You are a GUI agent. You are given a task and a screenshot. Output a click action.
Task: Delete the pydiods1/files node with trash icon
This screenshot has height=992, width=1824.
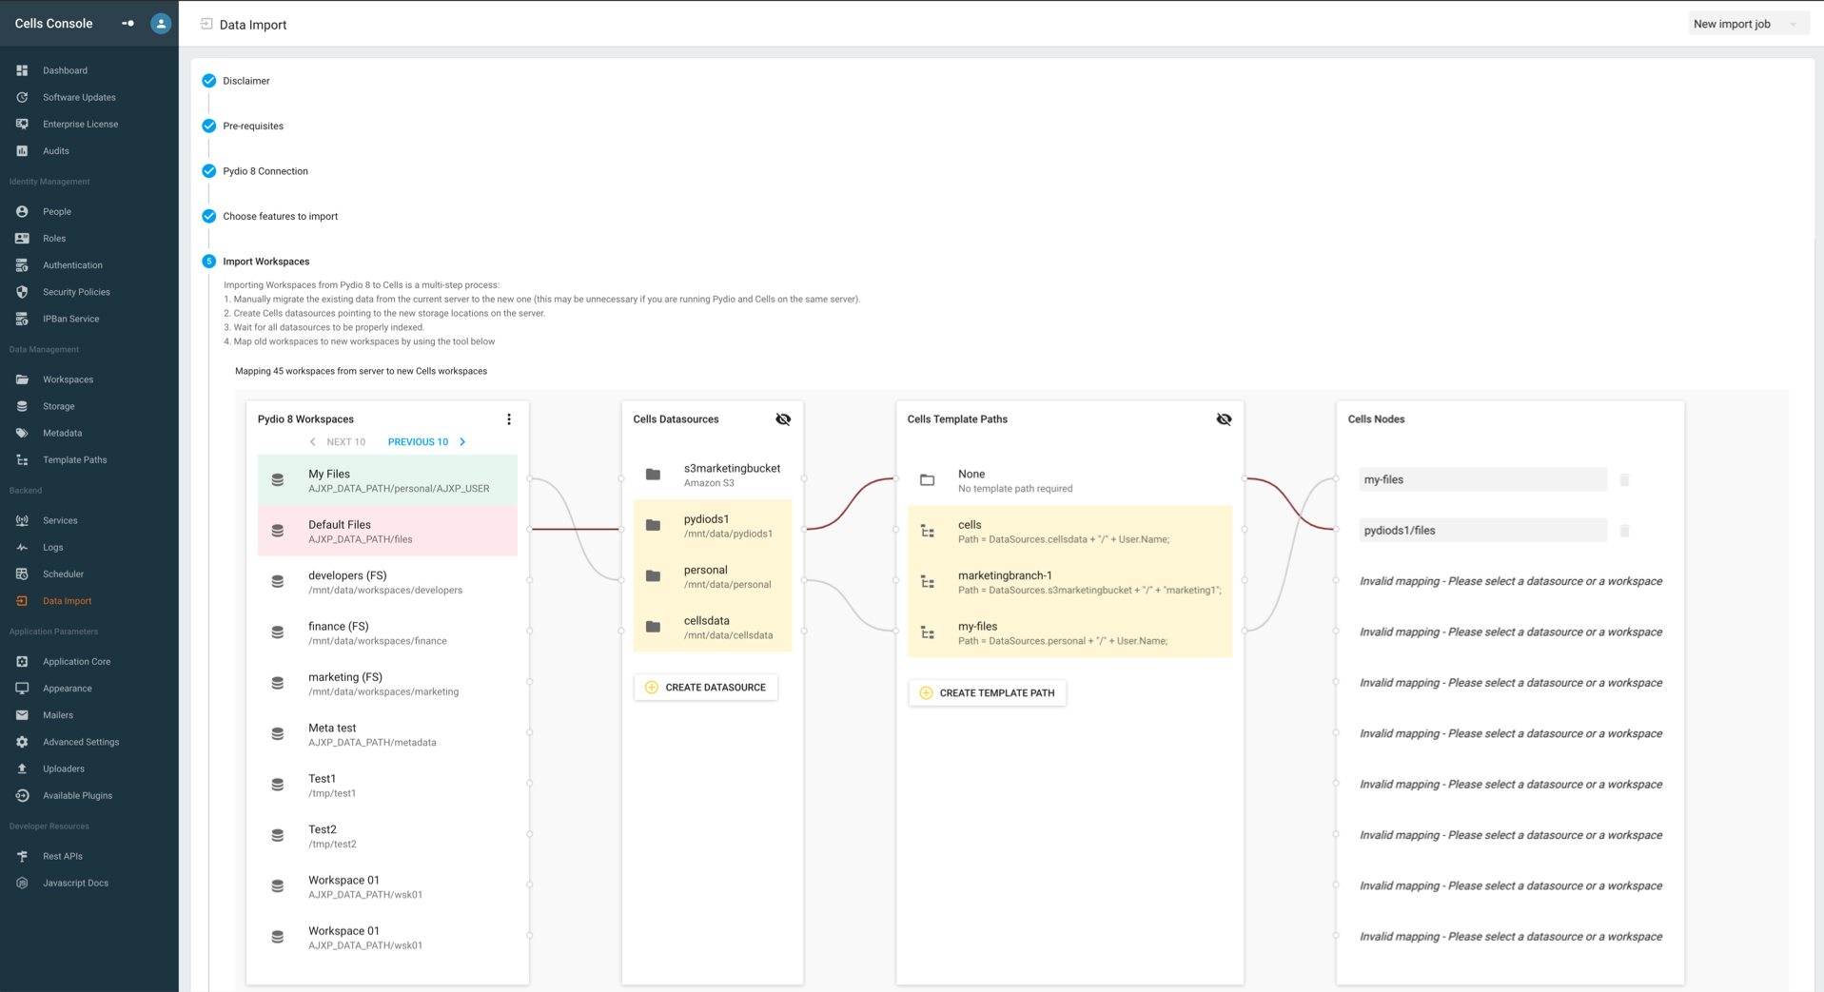[x=1625, y=530]
